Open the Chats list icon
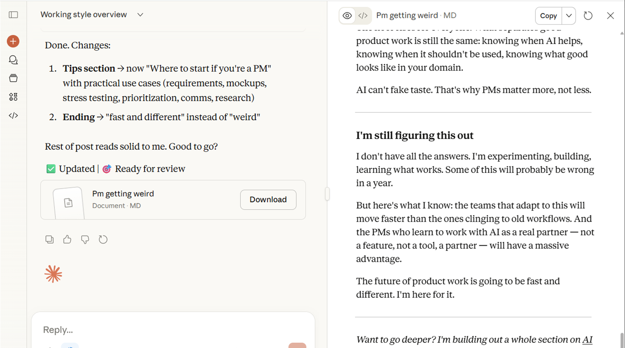This screenshot has width=625, height=348. [x=13, y=60]
